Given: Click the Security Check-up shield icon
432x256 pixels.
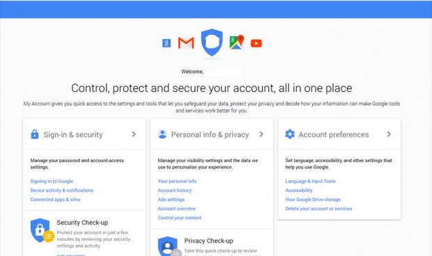Looking at the screenshot, I should click(x=41, y=230).
